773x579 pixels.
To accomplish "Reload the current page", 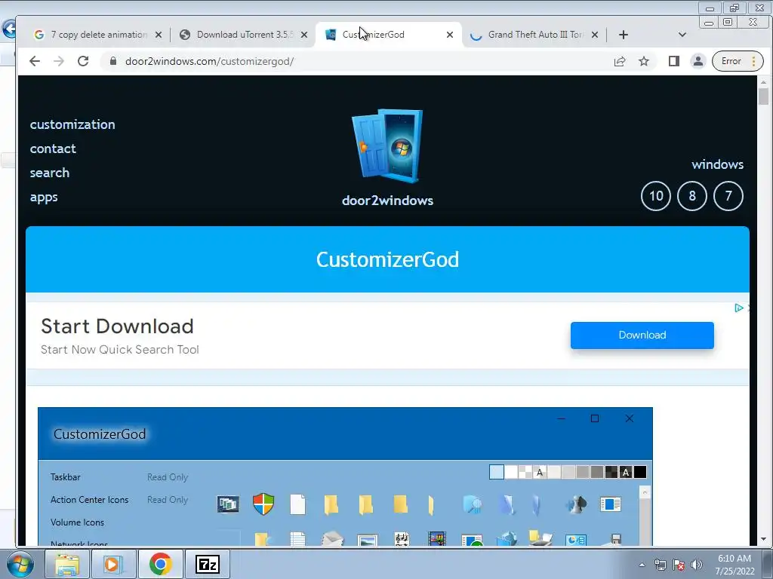I will [83, 61].
